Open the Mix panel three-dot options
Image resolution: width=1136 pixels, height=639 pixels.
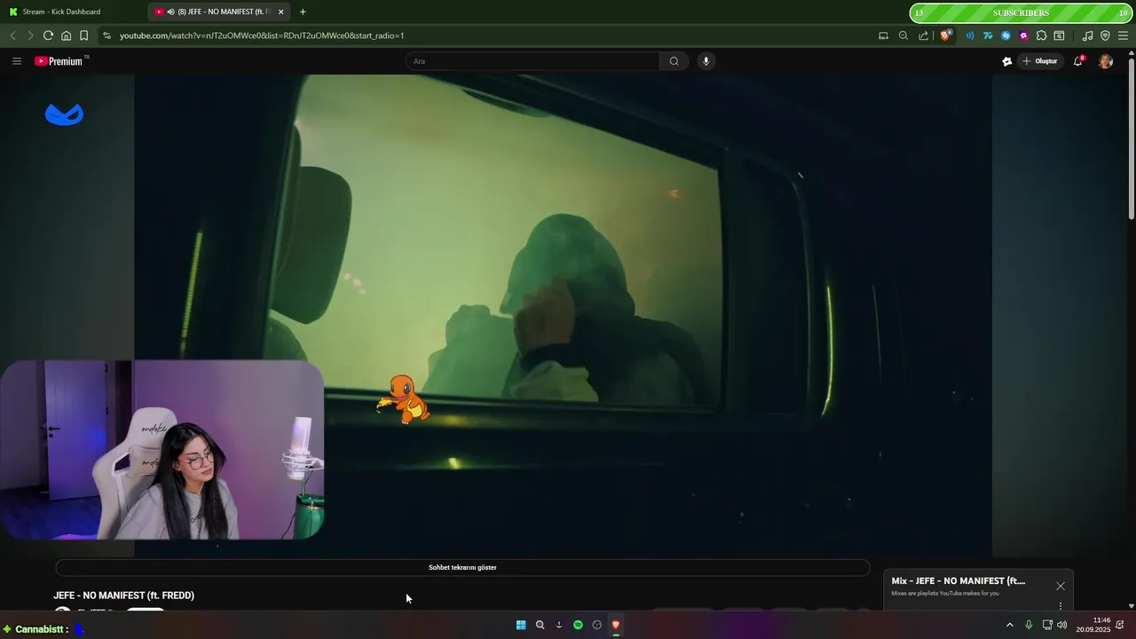(x=1060, y=606)
